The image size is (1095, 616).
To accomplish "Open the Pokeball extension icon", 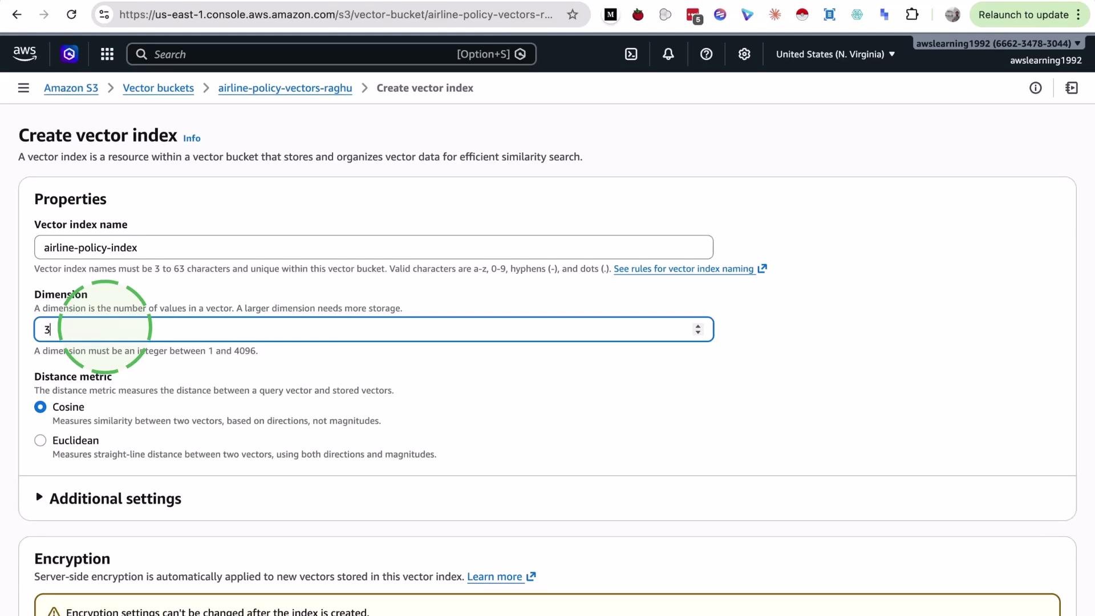I will click(x=802, y=15).
